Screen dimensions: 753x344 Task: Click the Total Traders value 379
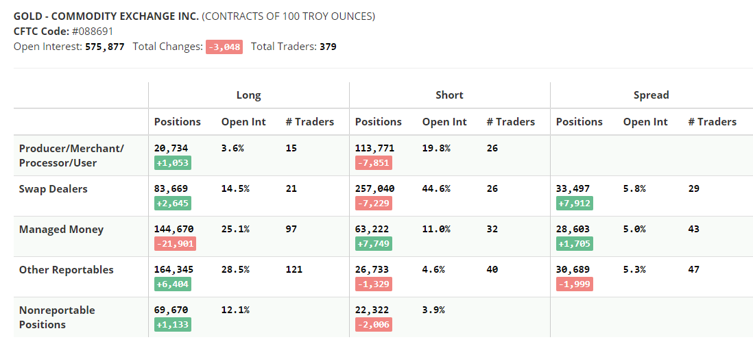point(328,47)
